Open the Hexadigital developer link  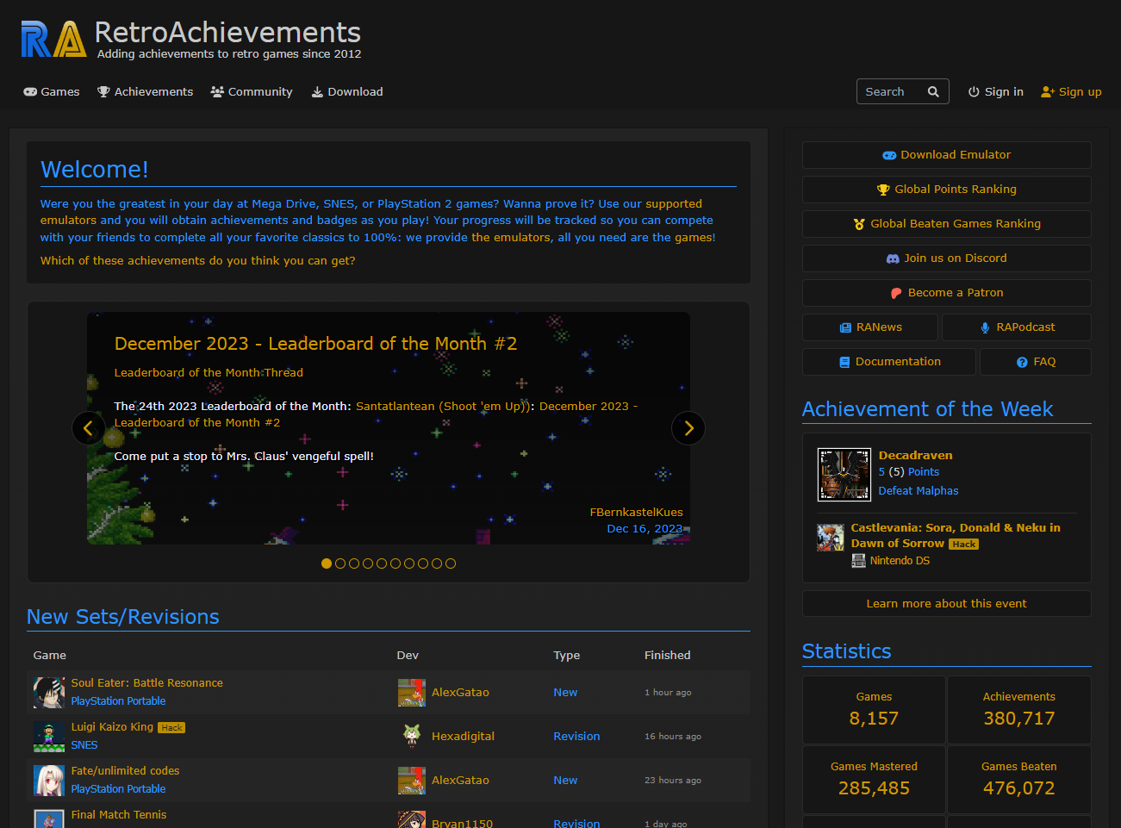point(463,737)
